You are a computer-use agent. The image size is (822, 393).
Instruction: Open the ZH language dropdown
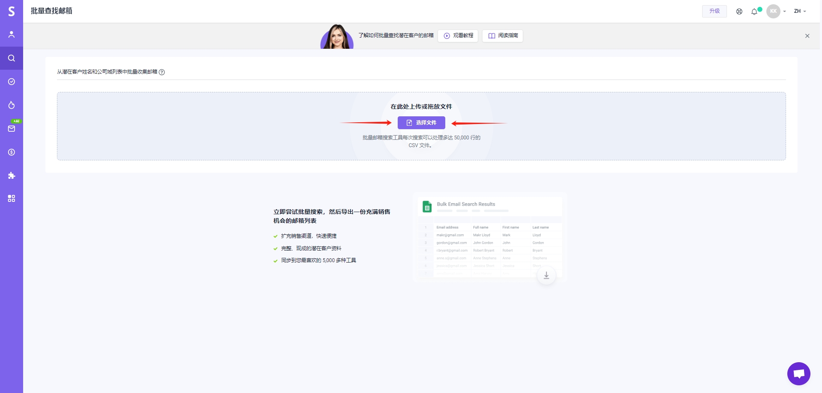click(800, 11)
